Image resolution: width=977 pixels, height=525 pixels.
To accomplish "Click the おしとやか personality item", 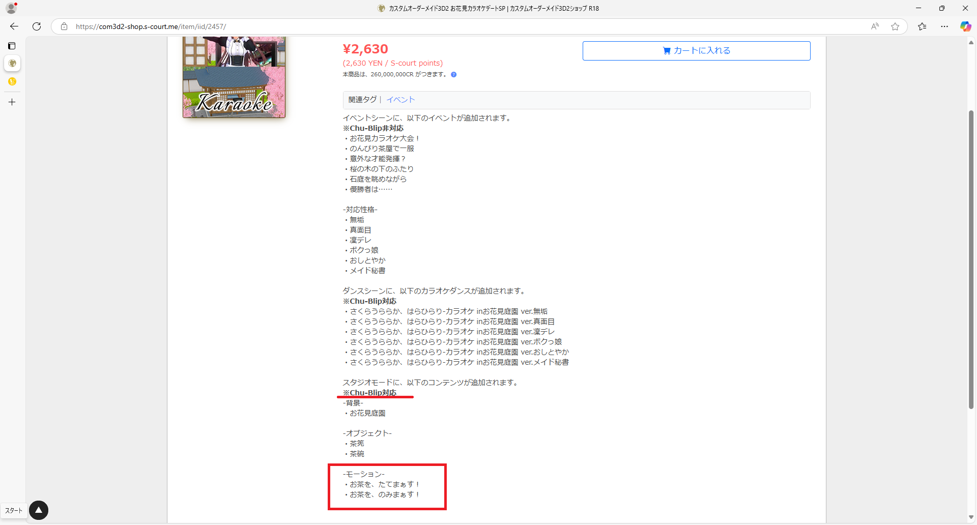I will click(x=364, y=260).
